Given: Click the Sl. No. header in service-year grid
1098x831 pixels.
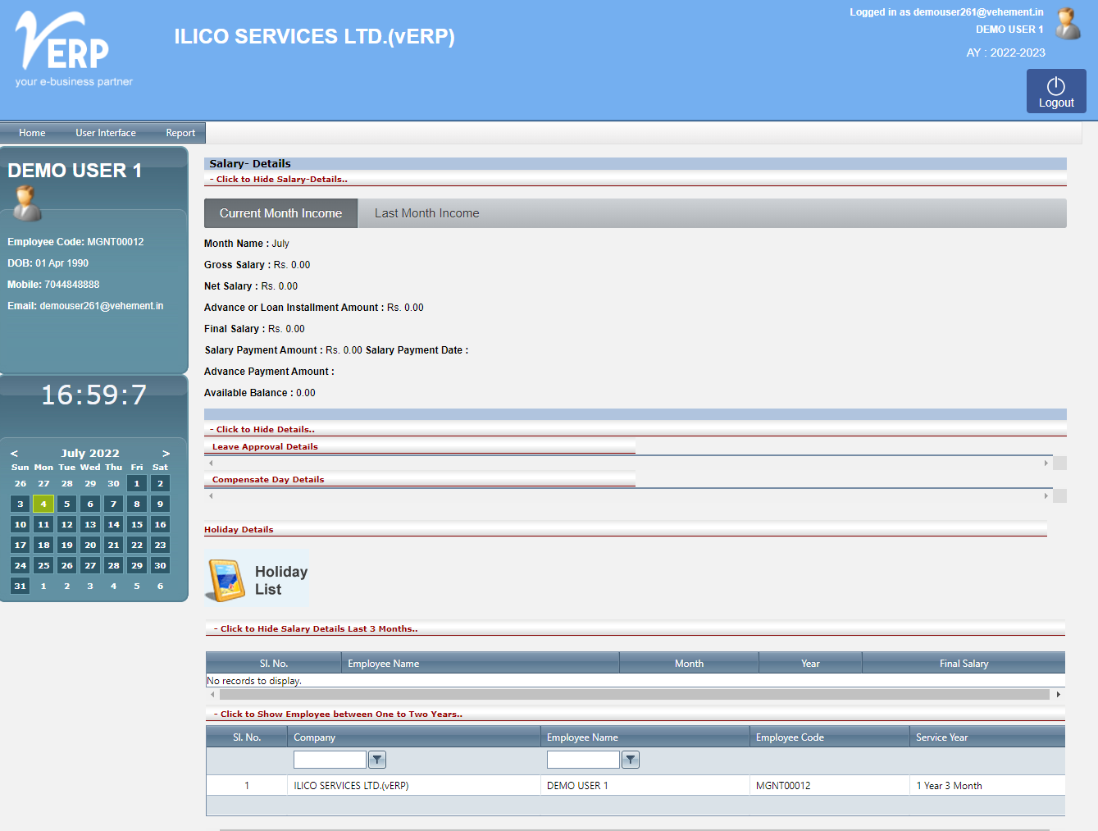Looking at the screenshot, I should [x=247, y=737].
